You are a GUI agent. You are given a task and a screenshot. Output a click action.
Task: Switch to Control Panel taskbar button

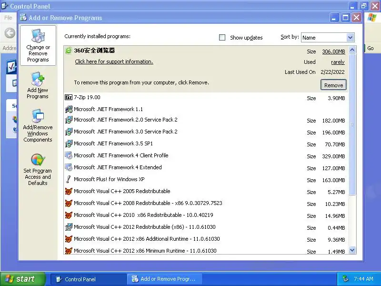(88, 279)
